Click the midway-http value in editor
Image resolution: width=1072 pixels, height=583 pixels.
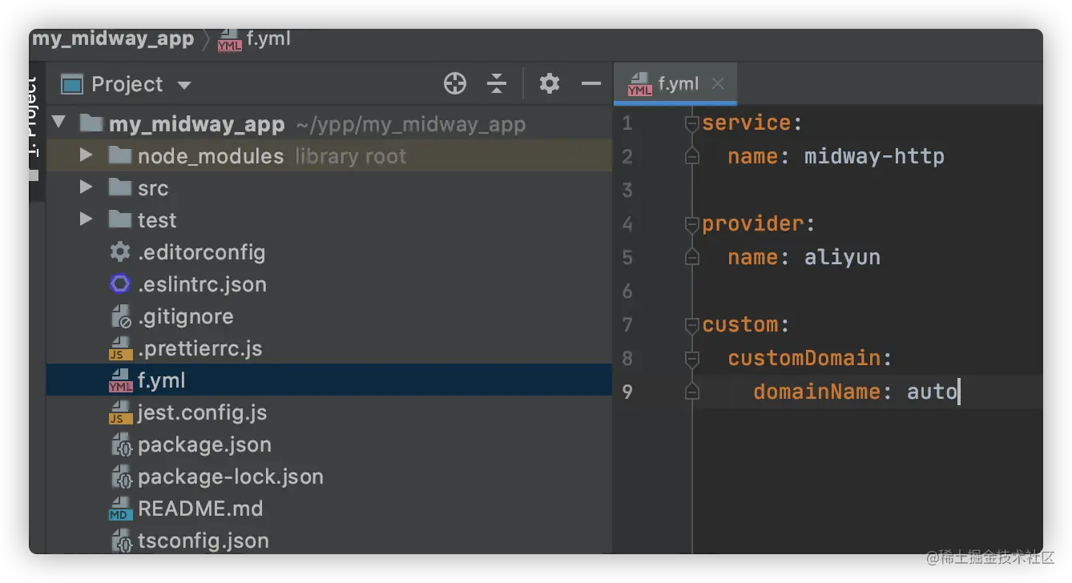point(874,156)
